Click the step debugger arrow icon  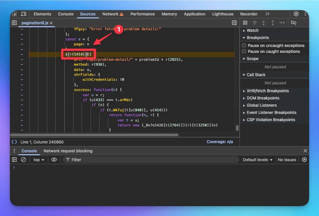pyautogui.click(x=282, y=23)
